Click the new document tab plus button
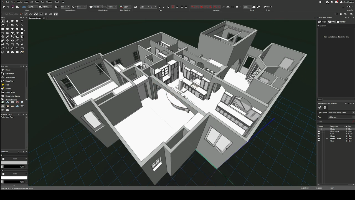The height and width of the screenshot is (200, 355). tap(47, 18)
